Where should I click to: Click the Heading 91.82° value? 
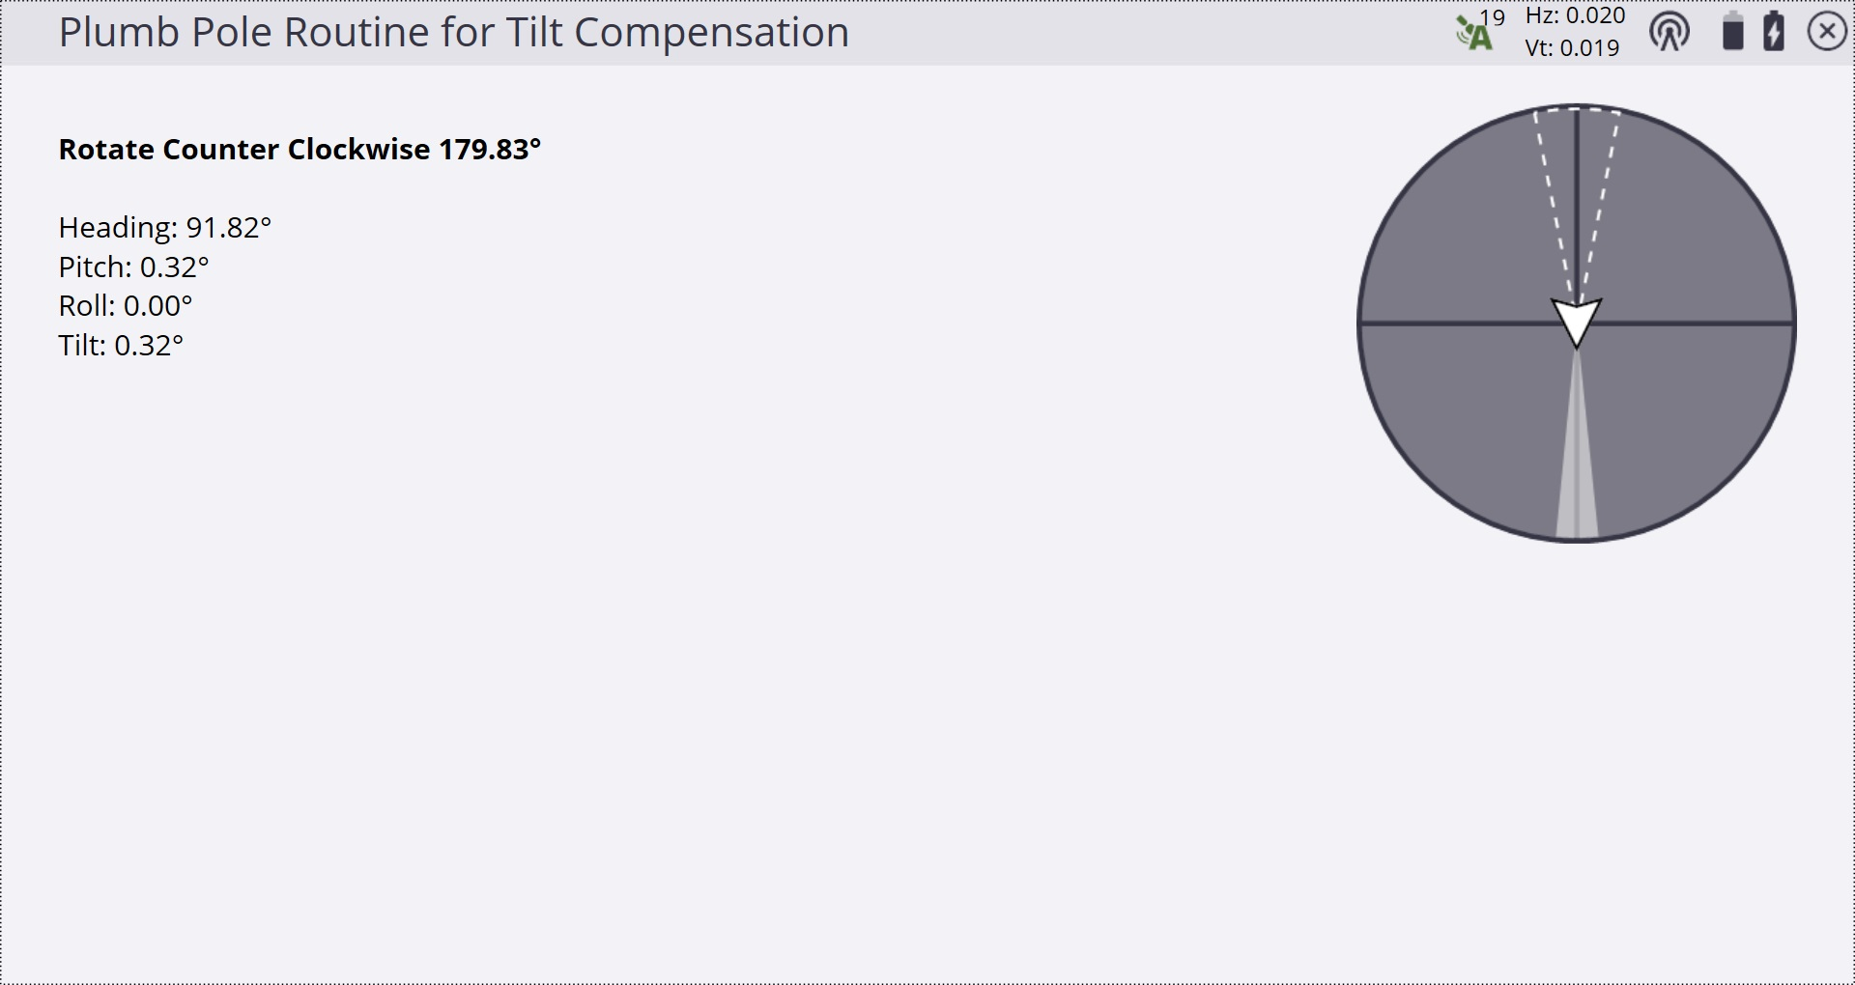pos(164,228)
